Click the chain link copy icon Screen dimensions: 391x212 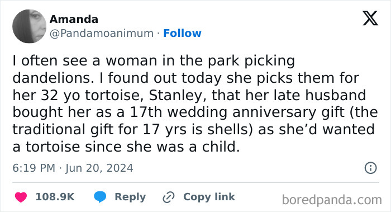(x=169, y=197)
